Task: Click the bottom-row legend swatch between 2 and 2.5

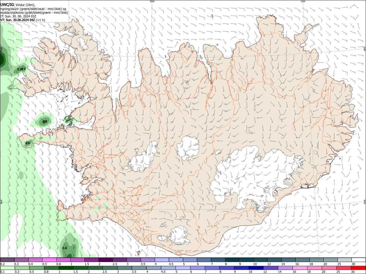Action: [x=95, y=268]
